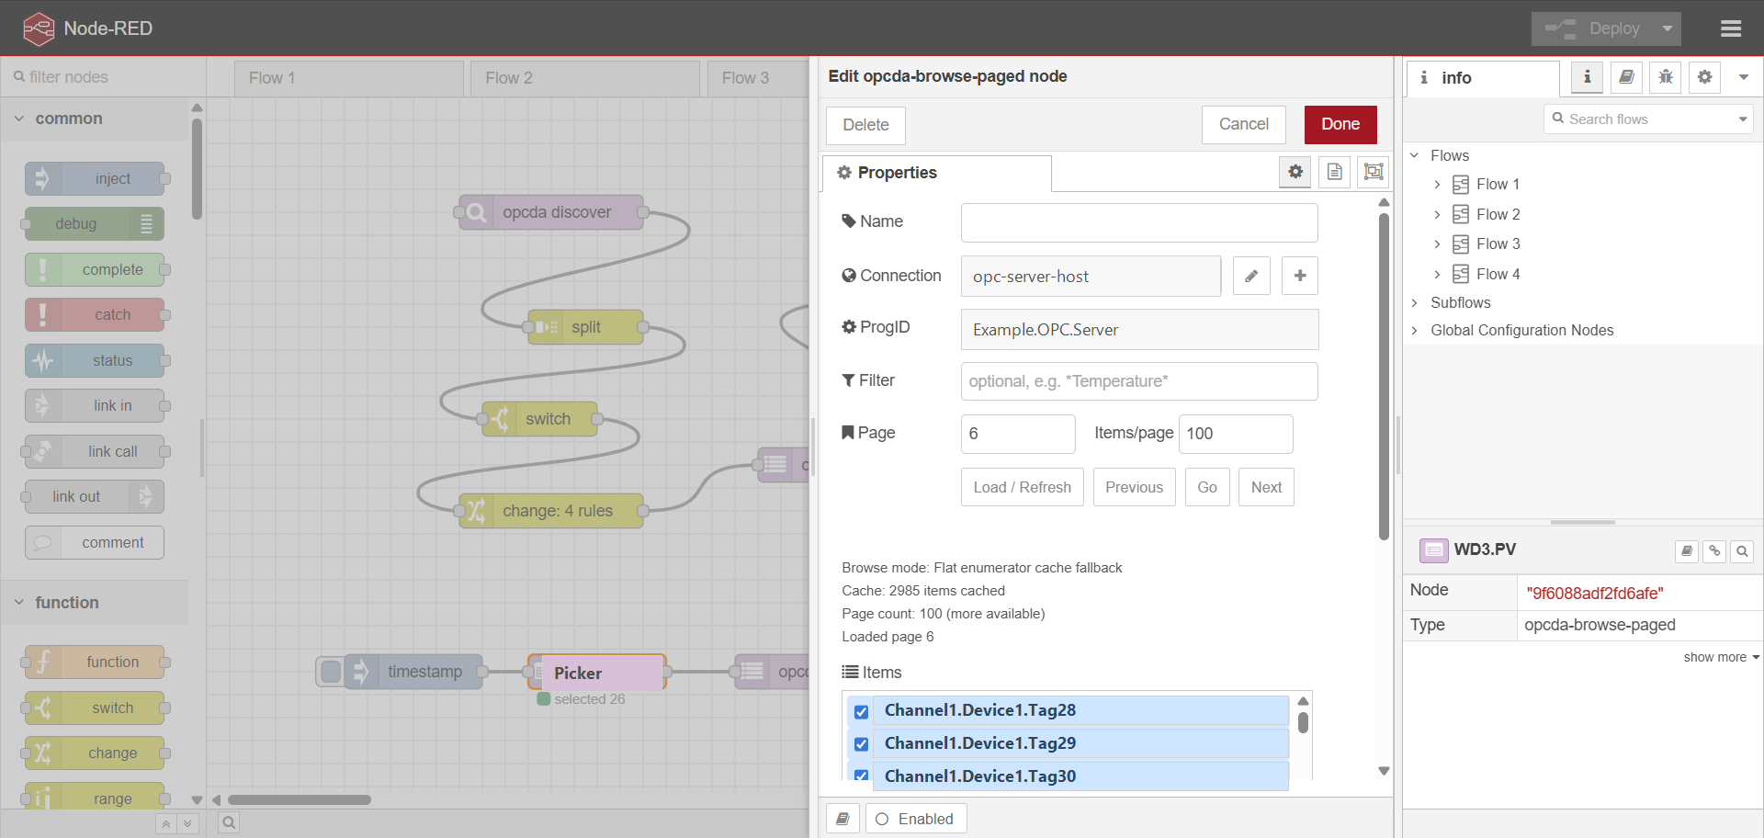The width and height of the screenshot is (1764, 838).
Task: Expand Flow 3 in the outline
Action: (1437, 244)
